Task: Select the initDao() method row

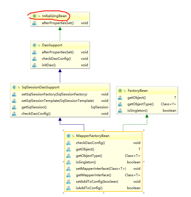Action: [60, 65]
